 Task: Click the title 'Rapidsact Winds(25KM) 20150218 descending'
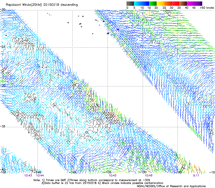point(42,5)
